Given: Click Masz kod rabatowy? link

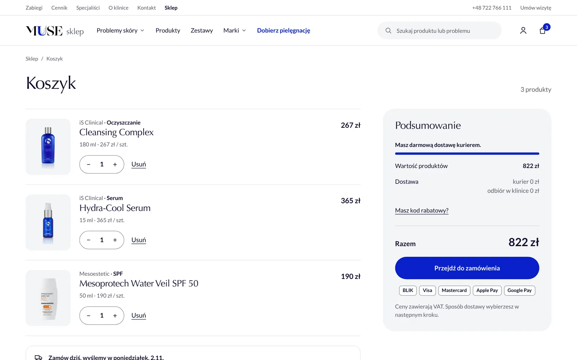Looking at the screenshot, I should coord(422,211).
